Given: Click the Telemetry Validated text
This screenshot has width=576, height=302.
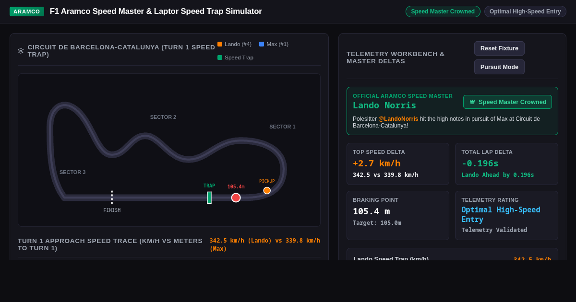Looking at the screenshot, I should [494, 230].
